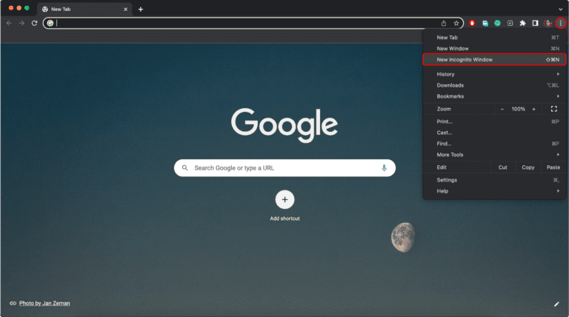Expand the Help submenu
The height and width of the screenshot is (317, 569).
pyautogui.click(x=495, y=191)
